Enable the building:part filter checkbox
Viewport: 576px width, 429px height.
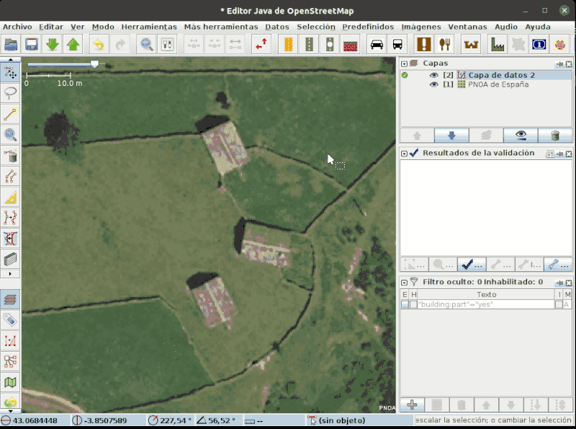(405, 305)
